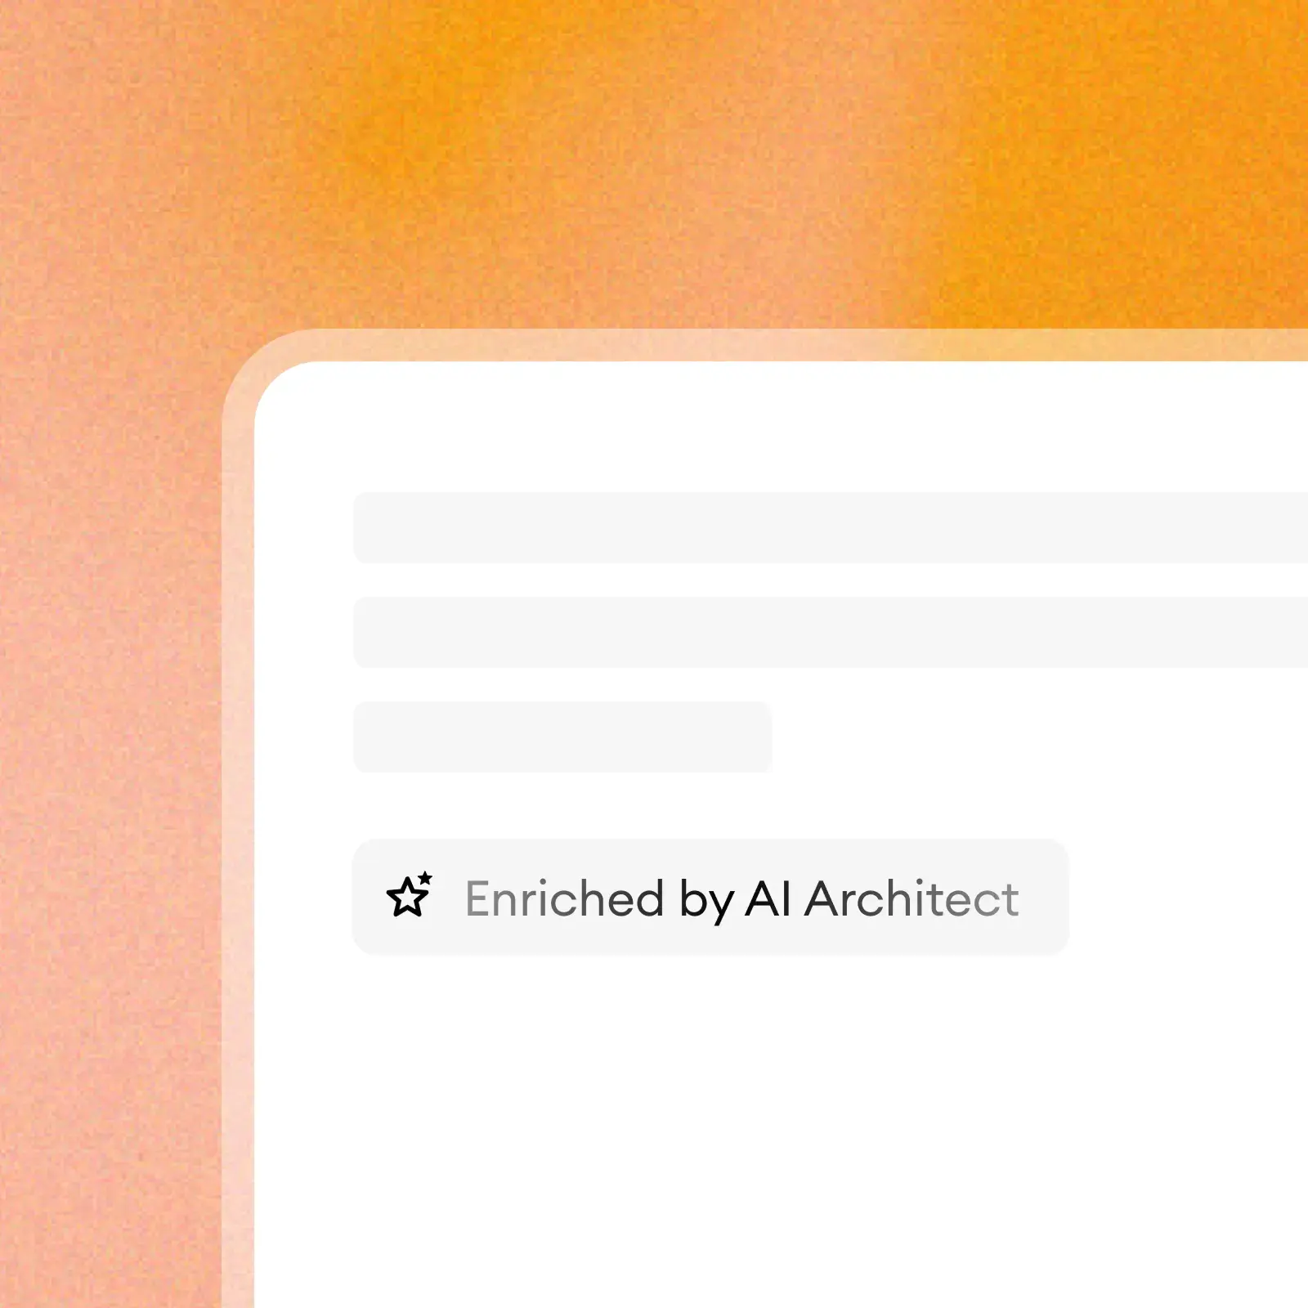Select the first gray placeholder line

pos(831,527)
